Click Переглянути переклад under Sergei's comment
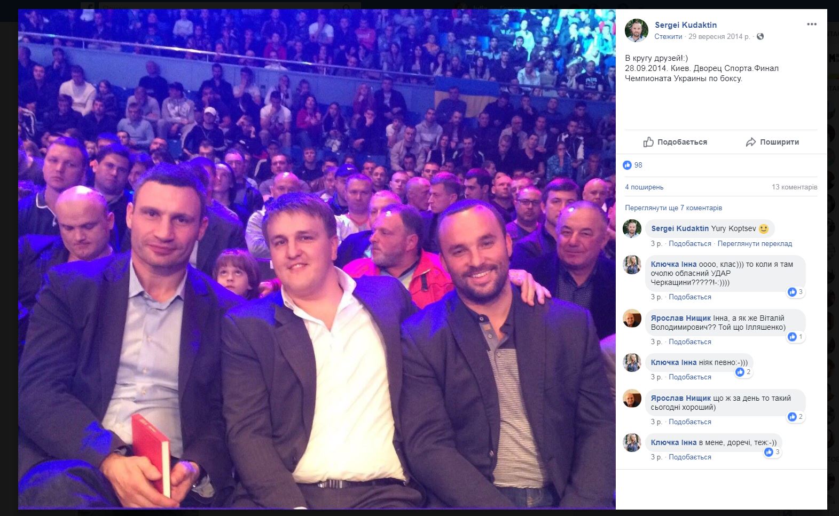Image resolution: width=839 pixels, height=516 pixels. [x=755, y=244]
